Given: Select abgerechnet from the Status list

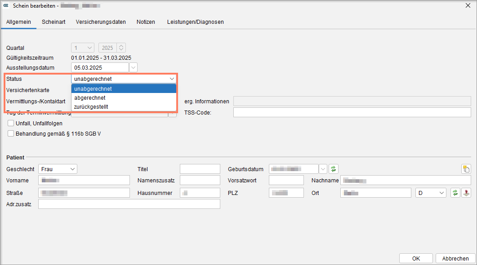Looking at the screenshot, I should pos(124,98).
